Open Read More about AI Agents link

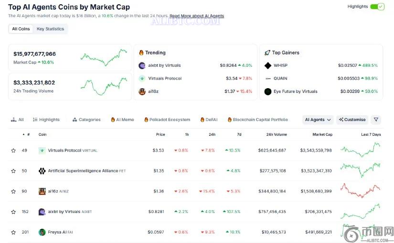tap(196, 16)
